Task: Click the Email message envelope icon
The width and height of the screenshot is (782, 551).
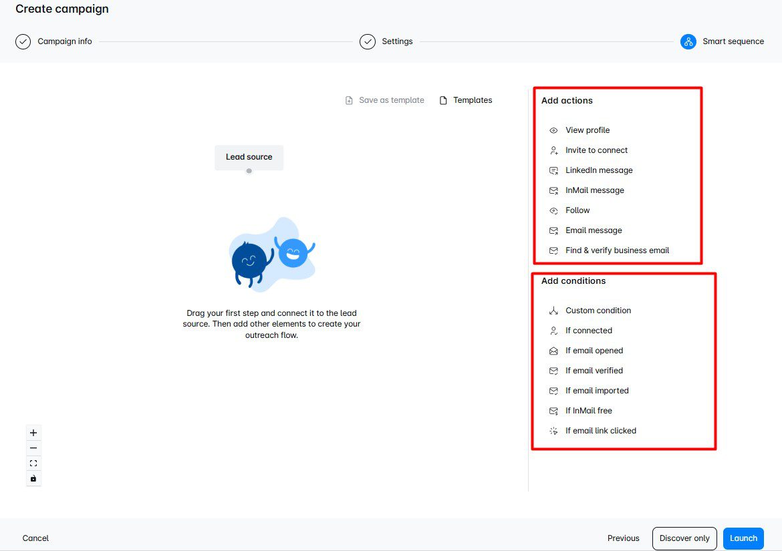Action: (x=553, y=230)
